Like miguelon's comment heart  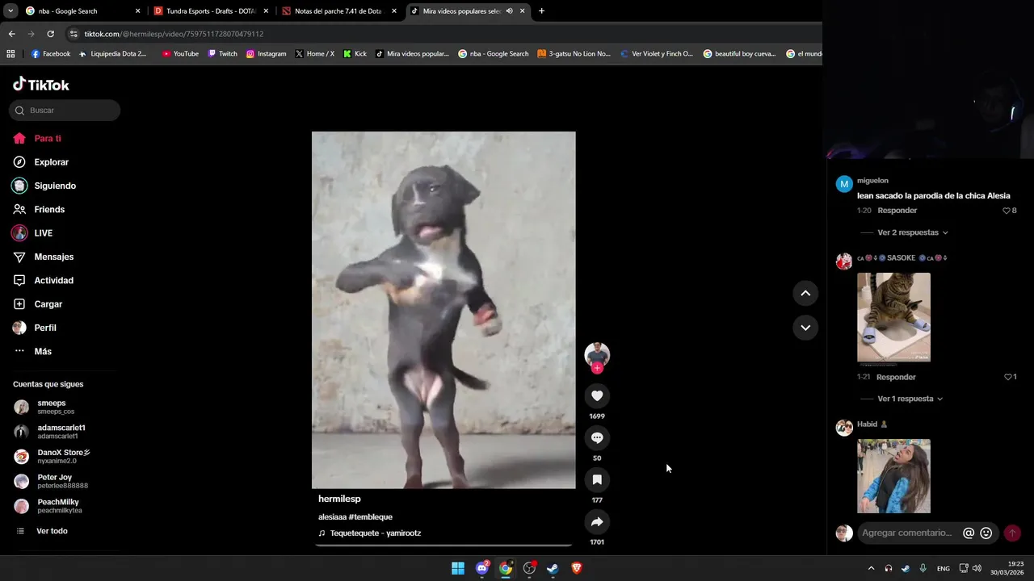[1007, 211]
